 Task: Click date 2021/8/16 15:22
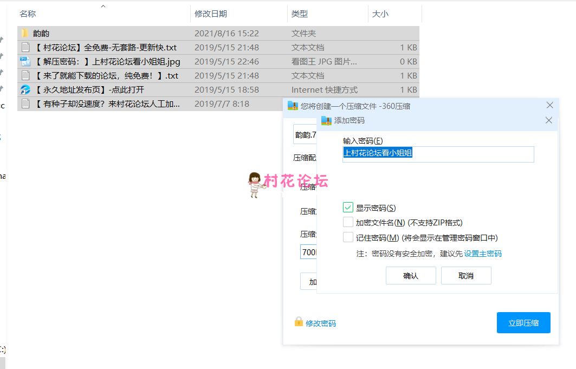pyautogui.click(x=226, y=34)
